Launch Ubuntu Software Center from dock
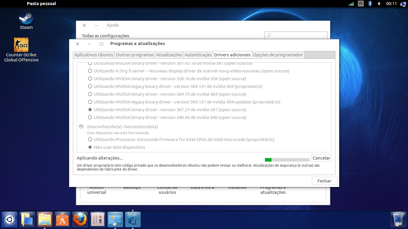The height and width of the screenshot is (229, 408). [x=62, y=219]
